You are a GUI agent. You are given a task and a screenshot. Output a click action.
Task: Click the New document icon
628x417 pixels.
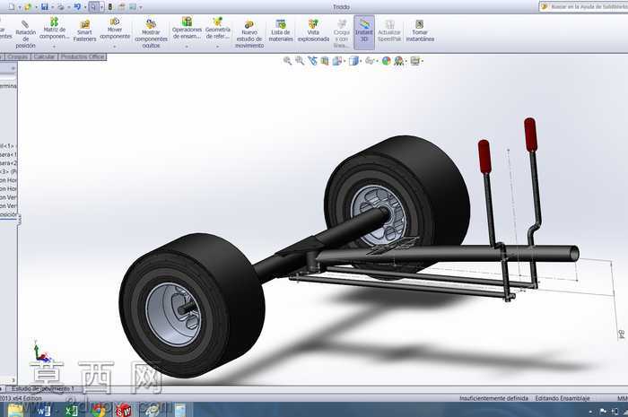pyautogui.click(x=11, y=7)
